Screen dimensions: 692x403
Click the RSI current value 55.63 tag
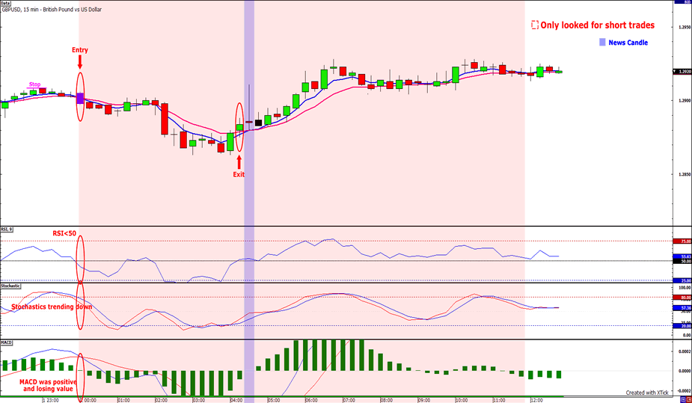(682, 256)
